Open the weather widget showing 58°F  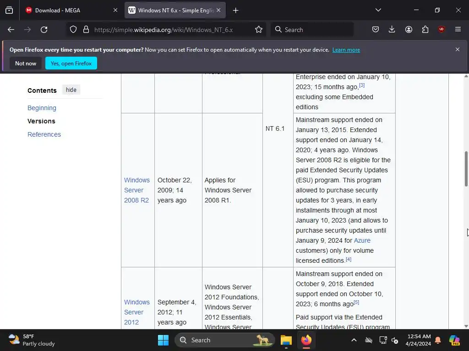click(x=32, y=340)
